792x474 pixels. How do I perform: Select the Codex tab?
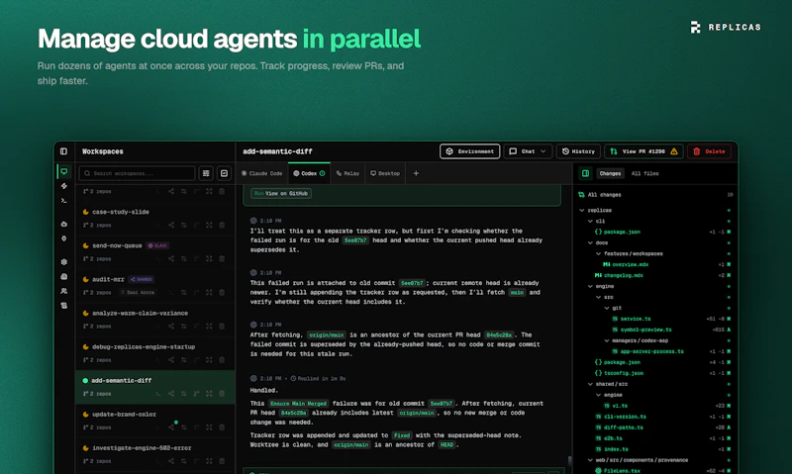309,173
